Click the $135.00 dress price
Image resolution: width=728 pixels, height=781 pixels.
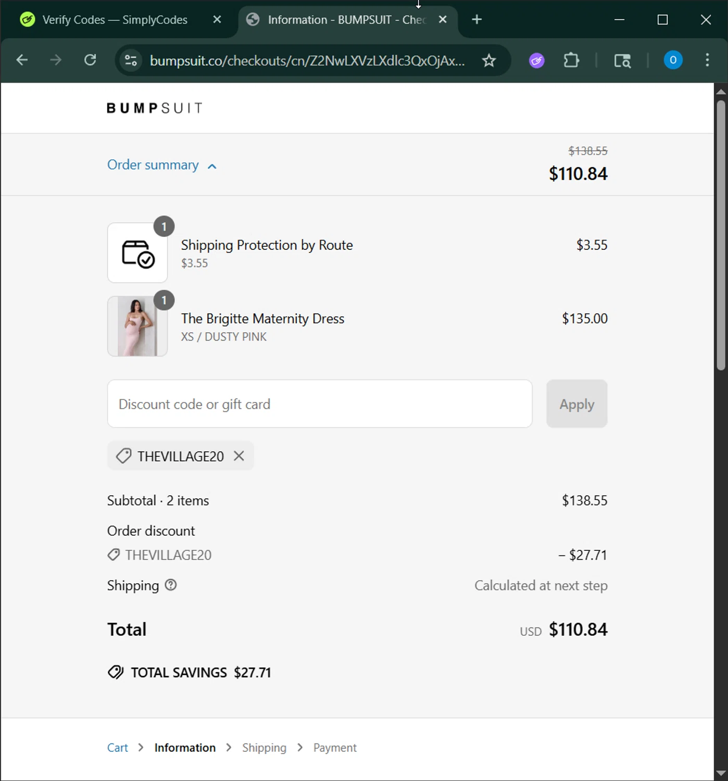585,319
